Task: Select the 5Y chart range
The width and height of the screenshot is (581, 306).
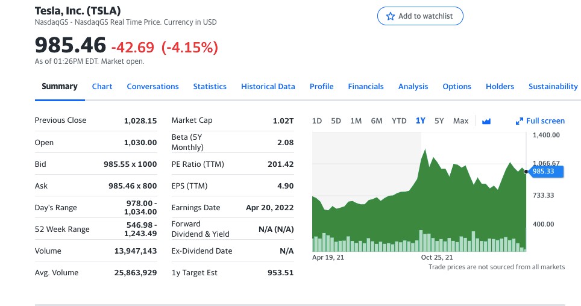Action: [439, 121]
